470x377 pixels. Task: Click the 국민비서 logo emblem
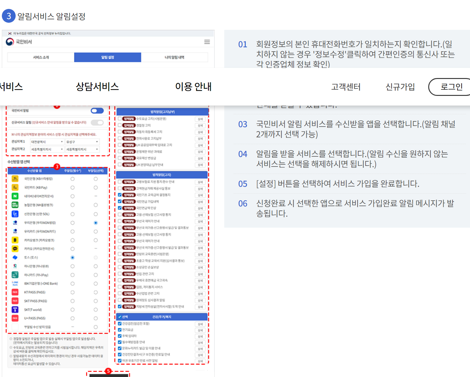click(10, 41)
